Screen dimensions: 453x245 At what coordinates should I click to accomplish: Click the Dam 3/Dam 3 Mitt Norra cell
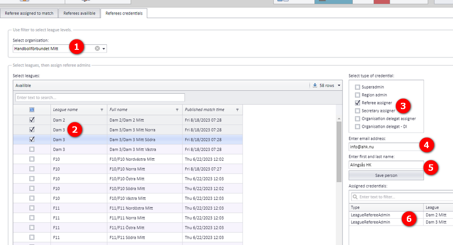click(x=145, y=130)
